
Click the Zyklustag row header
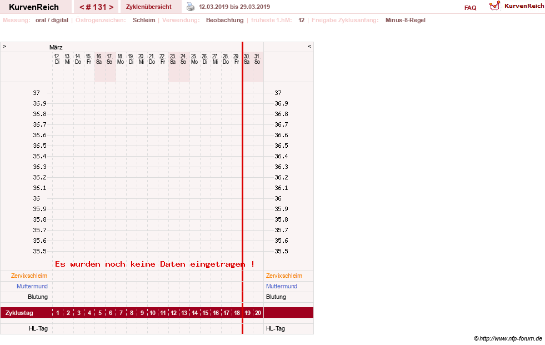coord(19,313)
